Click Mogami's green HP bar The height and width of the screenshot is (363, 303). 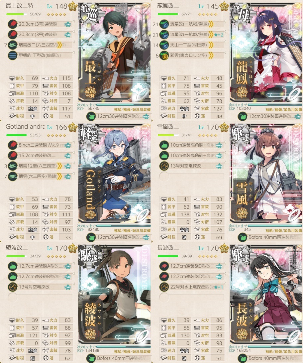(x=17, y=14)
